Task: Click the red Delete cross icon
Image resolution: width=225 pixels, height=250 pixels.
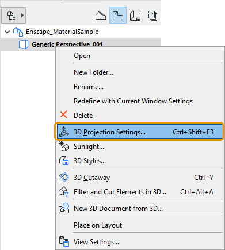Action: tap(64, 115)
